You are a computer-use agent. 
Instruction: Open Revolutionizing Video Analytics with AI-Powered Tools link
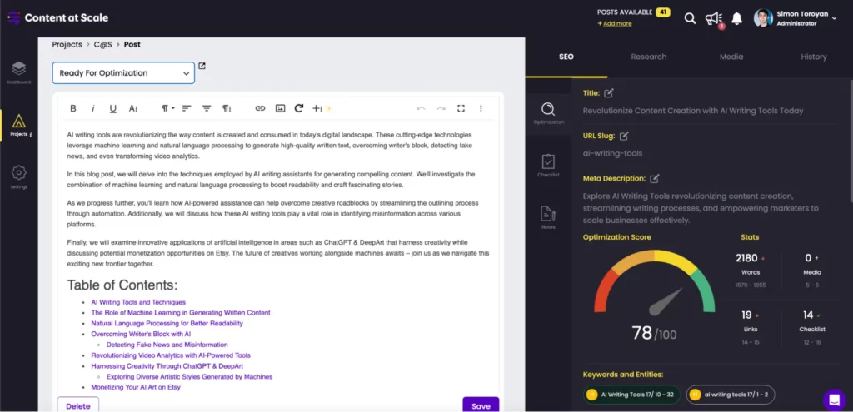click(171, 355)
